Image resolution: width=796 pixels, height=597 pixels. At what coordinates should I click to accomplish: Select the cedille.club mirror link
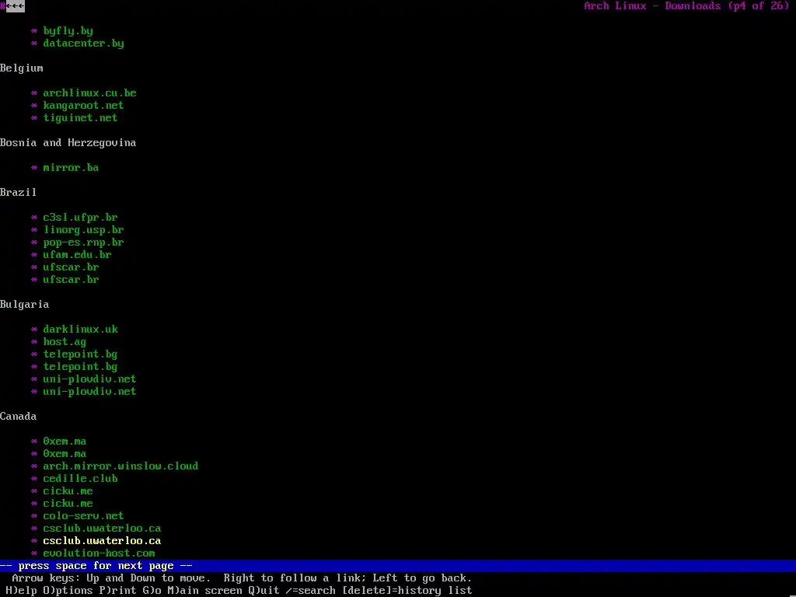(80, 479)
